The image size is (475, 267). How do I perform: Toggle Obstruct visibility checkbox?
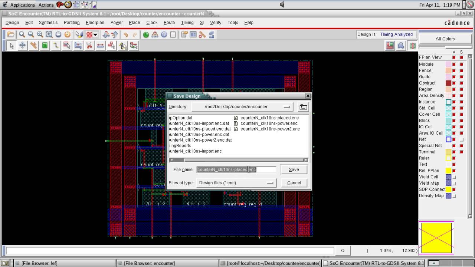pyautogui.click(x=454, y=83)
